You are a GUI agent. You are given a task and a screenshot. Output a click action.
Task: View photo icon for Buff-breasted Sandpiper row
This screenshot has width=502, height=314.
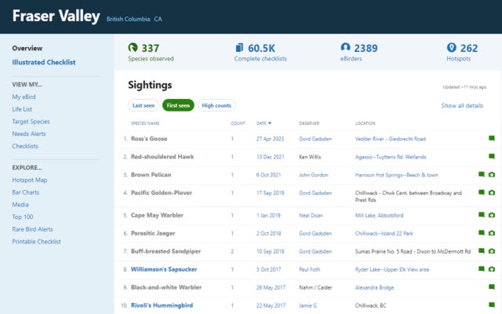[x=492, y=251]
